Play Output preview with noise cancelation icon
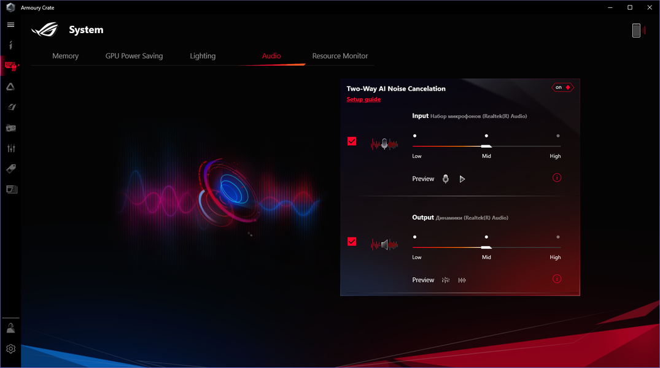660x368 pixels. pos(462,280)
